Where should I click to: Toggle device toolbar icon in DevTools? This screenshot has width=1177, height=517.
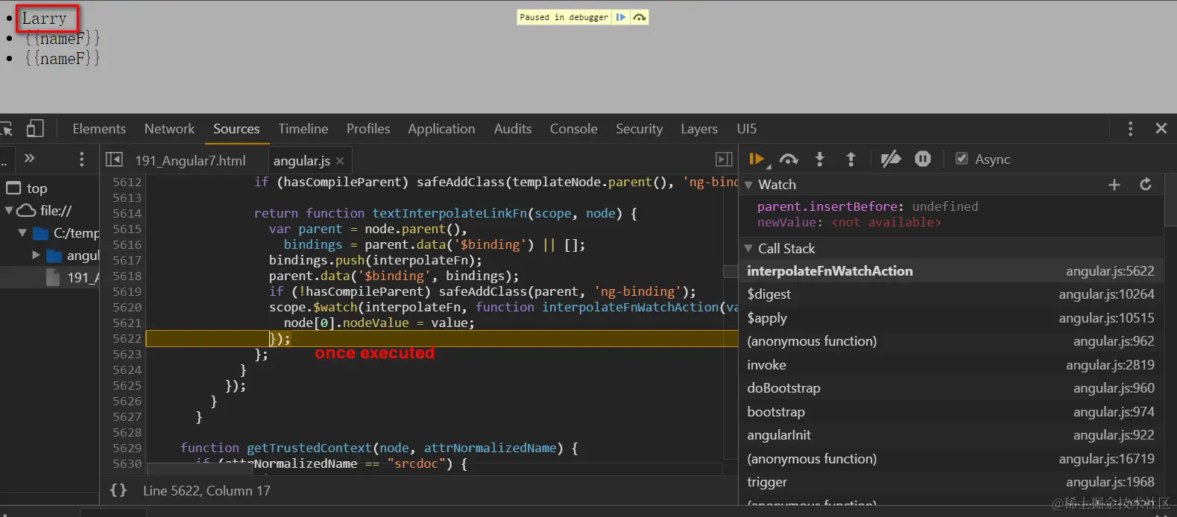(35, 129)
